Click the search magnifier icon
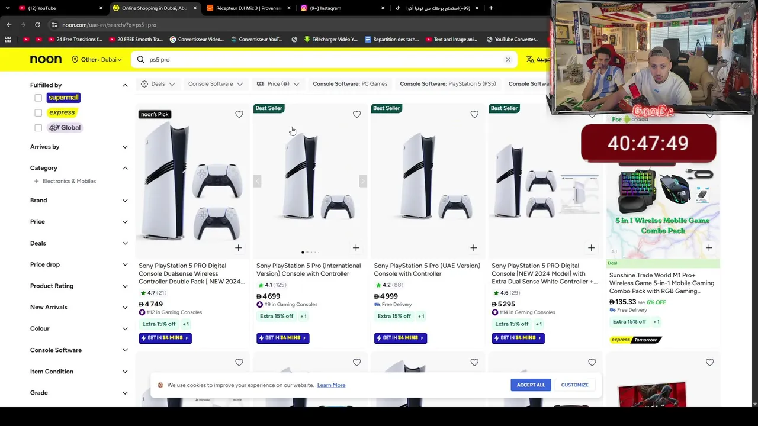 tap(140, 60)
